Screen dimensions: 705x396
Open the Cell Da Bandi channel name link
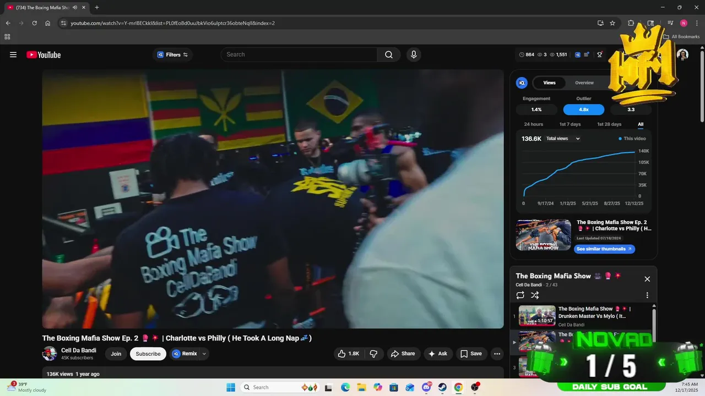point(79,350)
